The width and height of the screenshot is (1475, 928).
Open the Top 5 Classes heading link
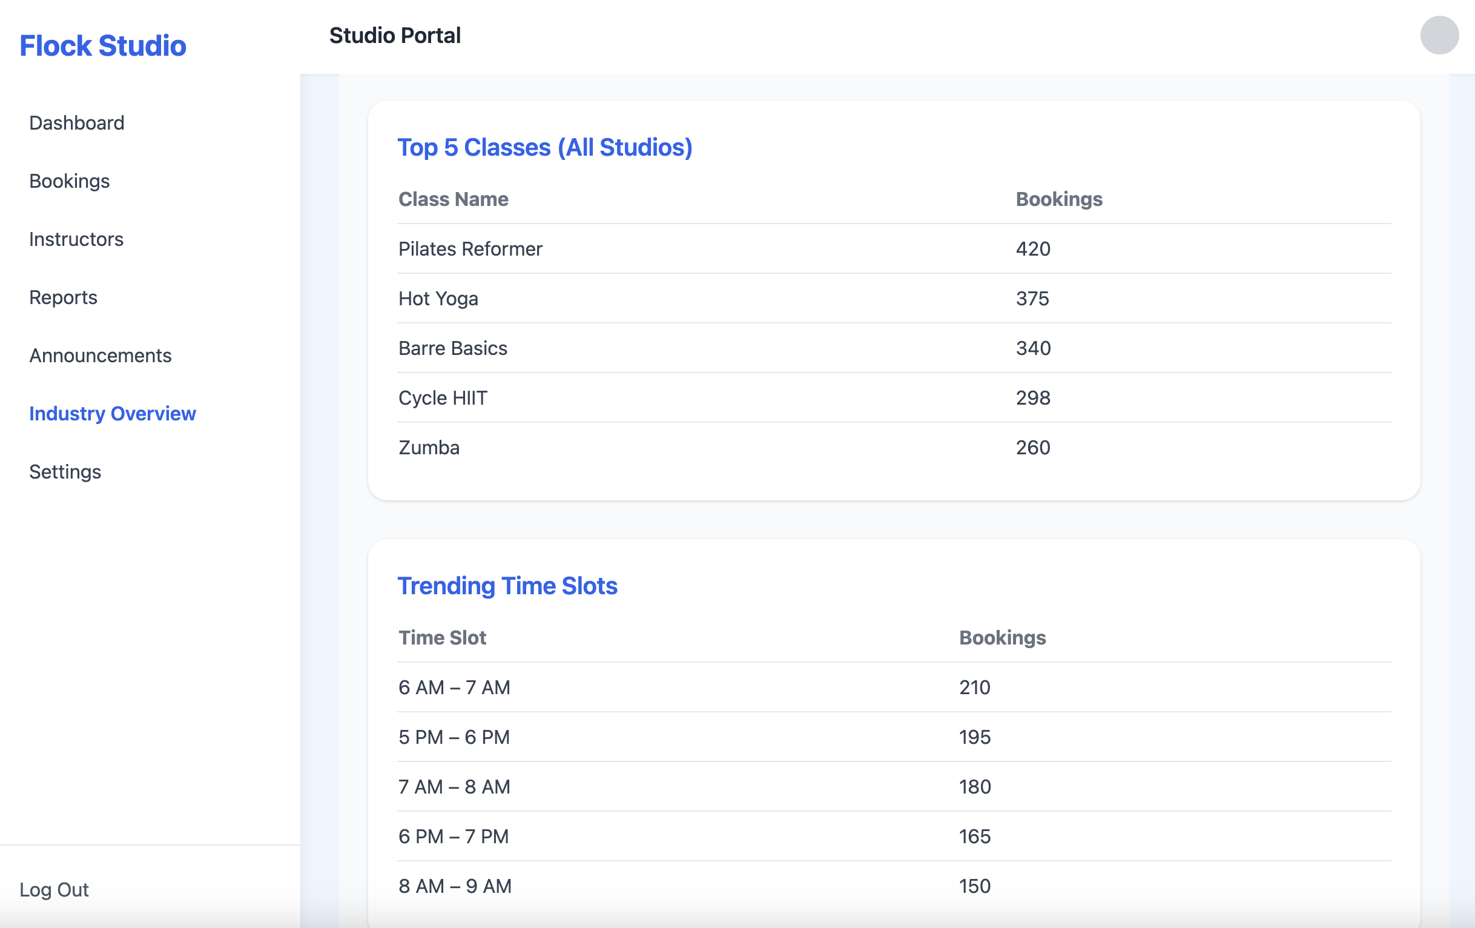(545, 147)
